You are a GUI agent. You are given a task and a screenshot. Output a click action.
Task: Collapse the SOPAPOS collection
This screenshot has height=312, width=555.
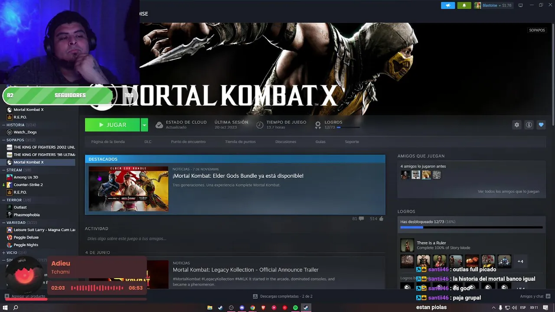click(4, 140)
